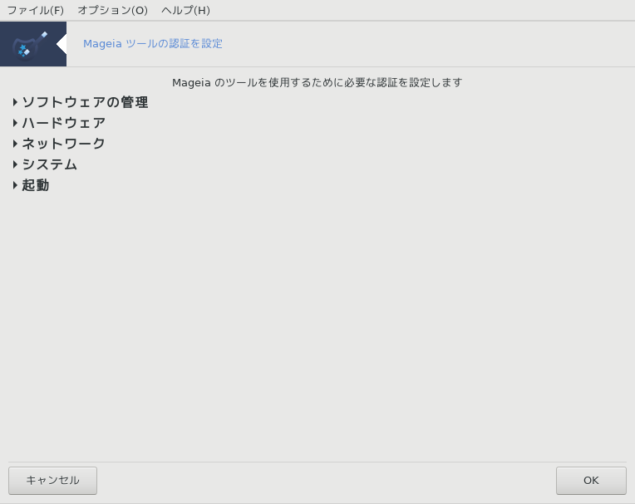
Task: Click the キャンセル button
Action: 52,481
